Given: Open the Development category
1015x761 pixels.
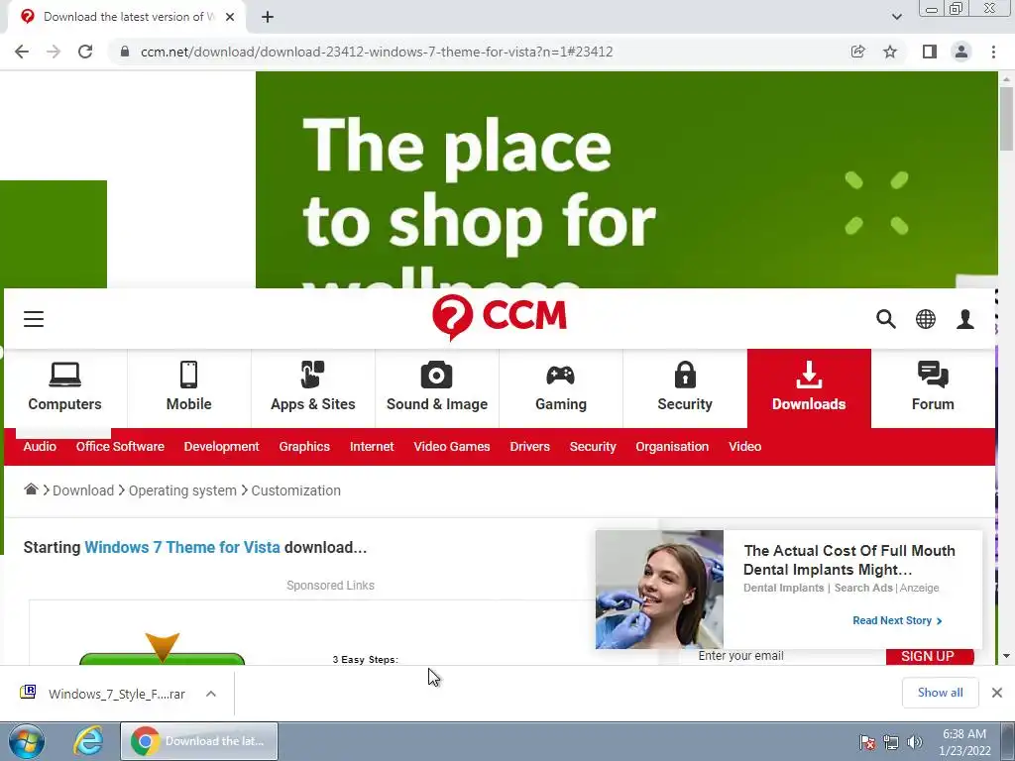Looking at the screenshot, I should [x=221, y=447].
